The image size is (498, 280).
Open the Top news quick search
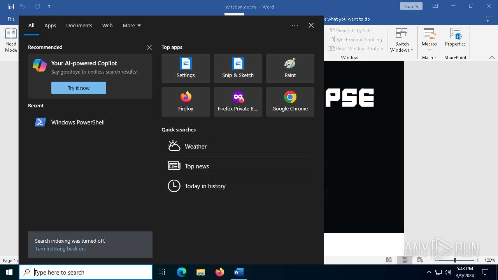[238, 166]
